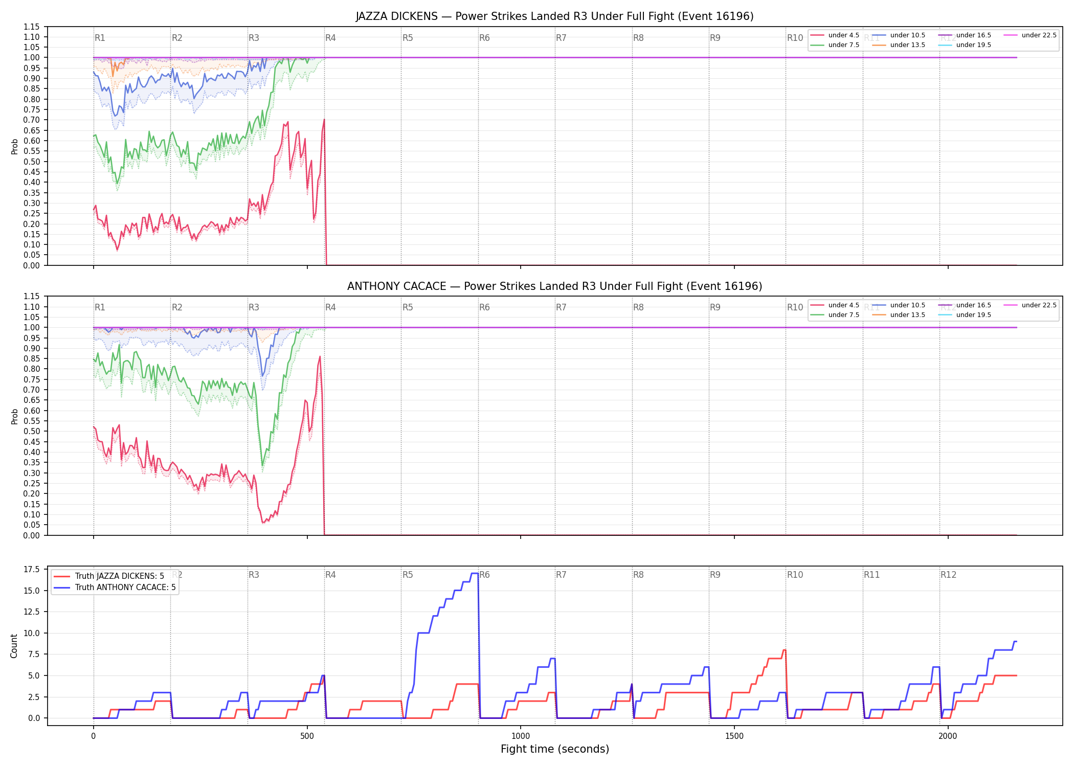1074x767 pixels.
Task: Click the 500 tick label on the x-axis
Action: (307, 736)
